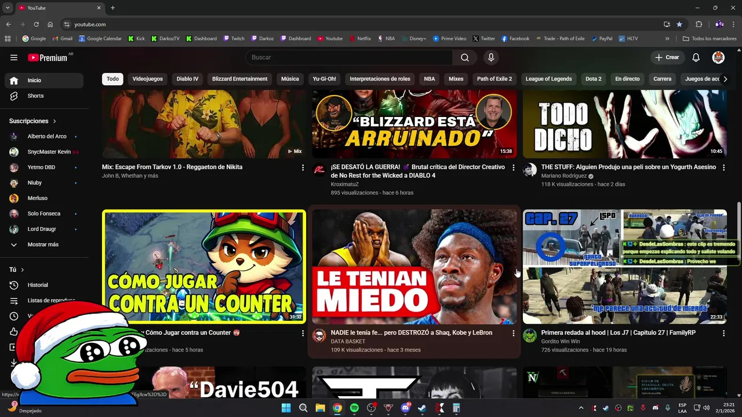Expand Mostrar más subscriptions

tap(44, 244)
